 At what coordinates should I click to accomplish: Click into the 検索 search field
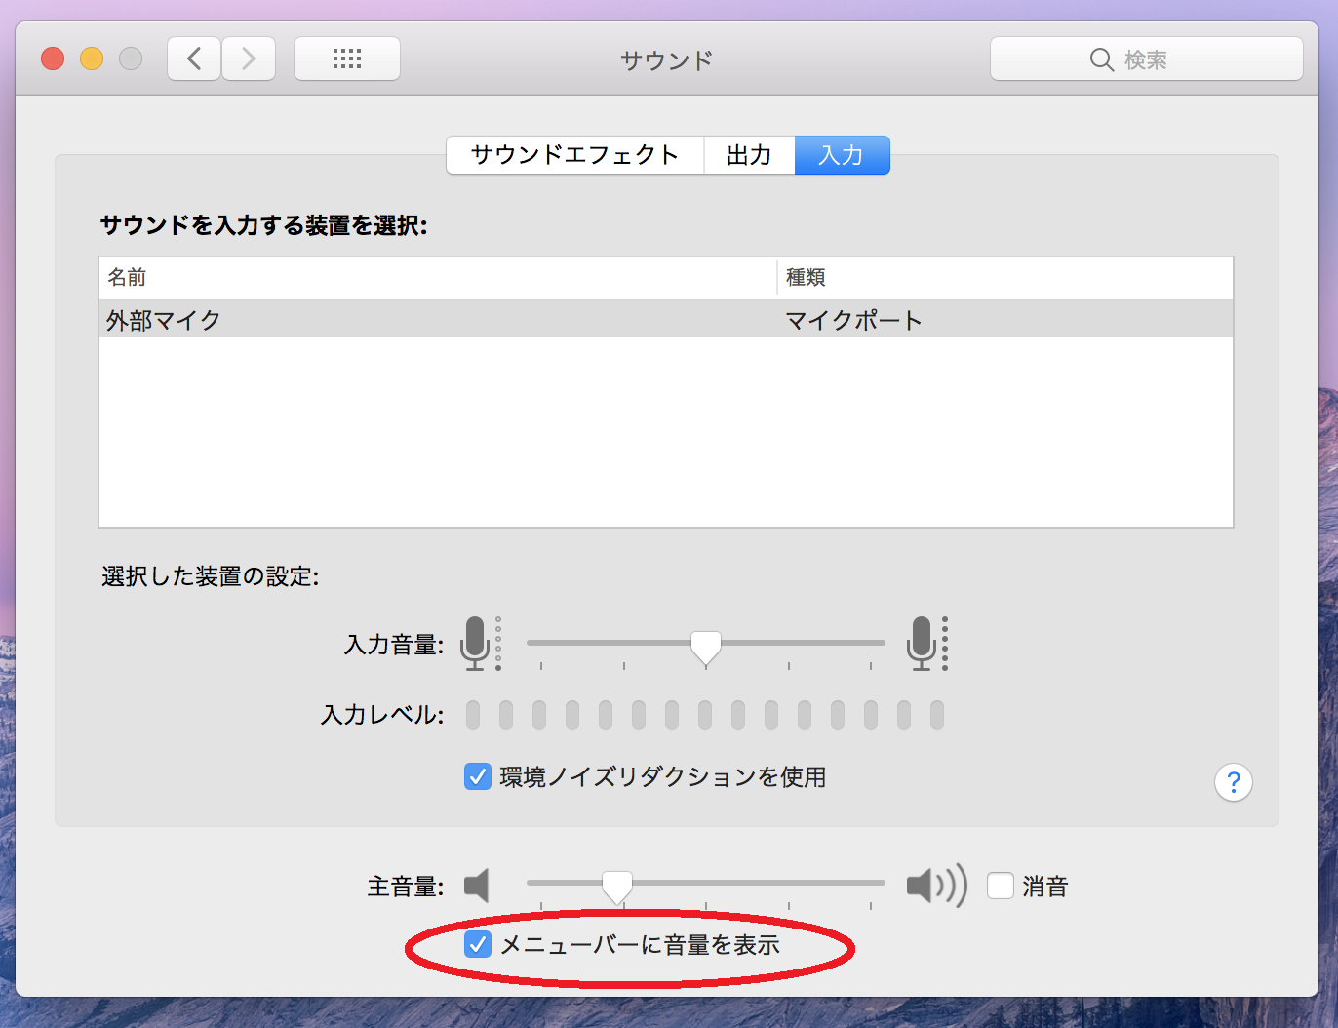click(x=1147, y=59)
